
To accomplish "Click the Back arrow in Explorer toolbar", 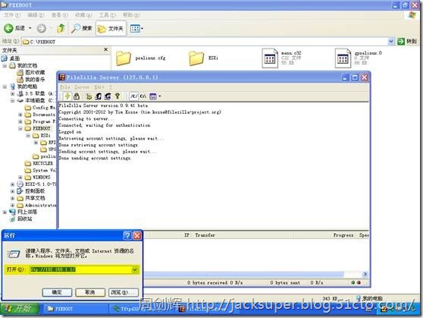I will pos(8,28).
